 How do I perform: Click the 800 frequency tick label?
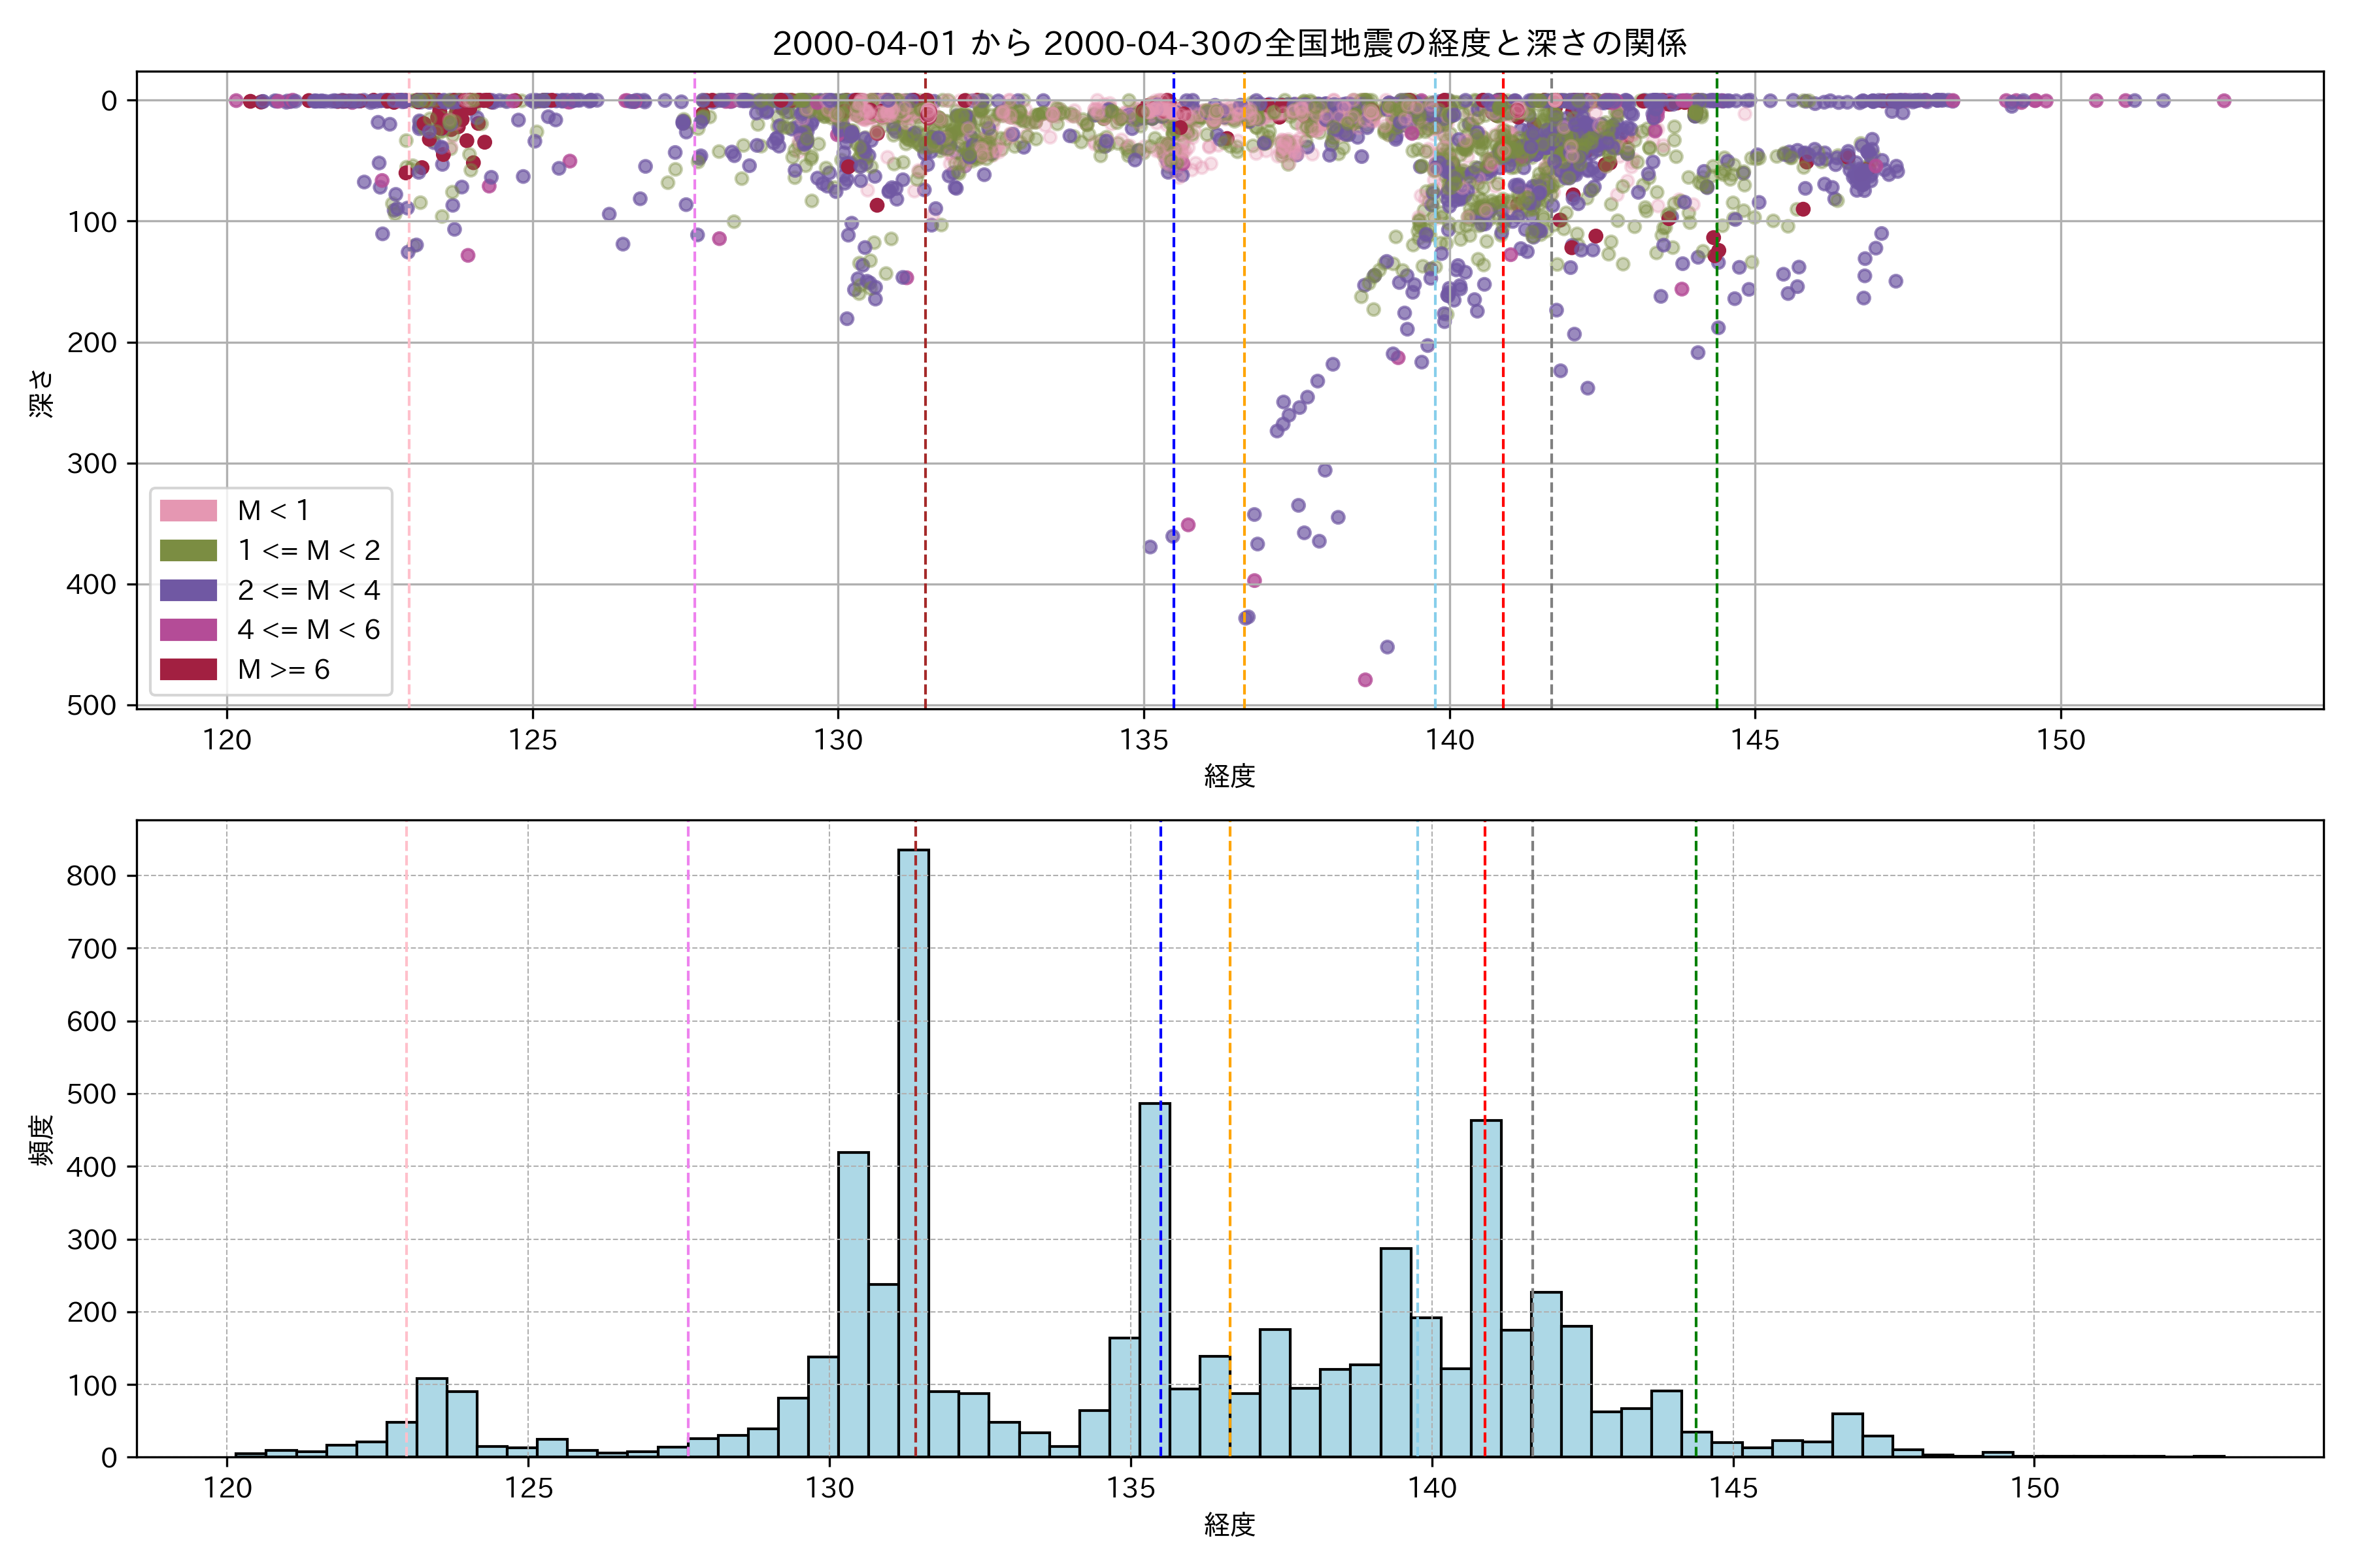(92, 876)
